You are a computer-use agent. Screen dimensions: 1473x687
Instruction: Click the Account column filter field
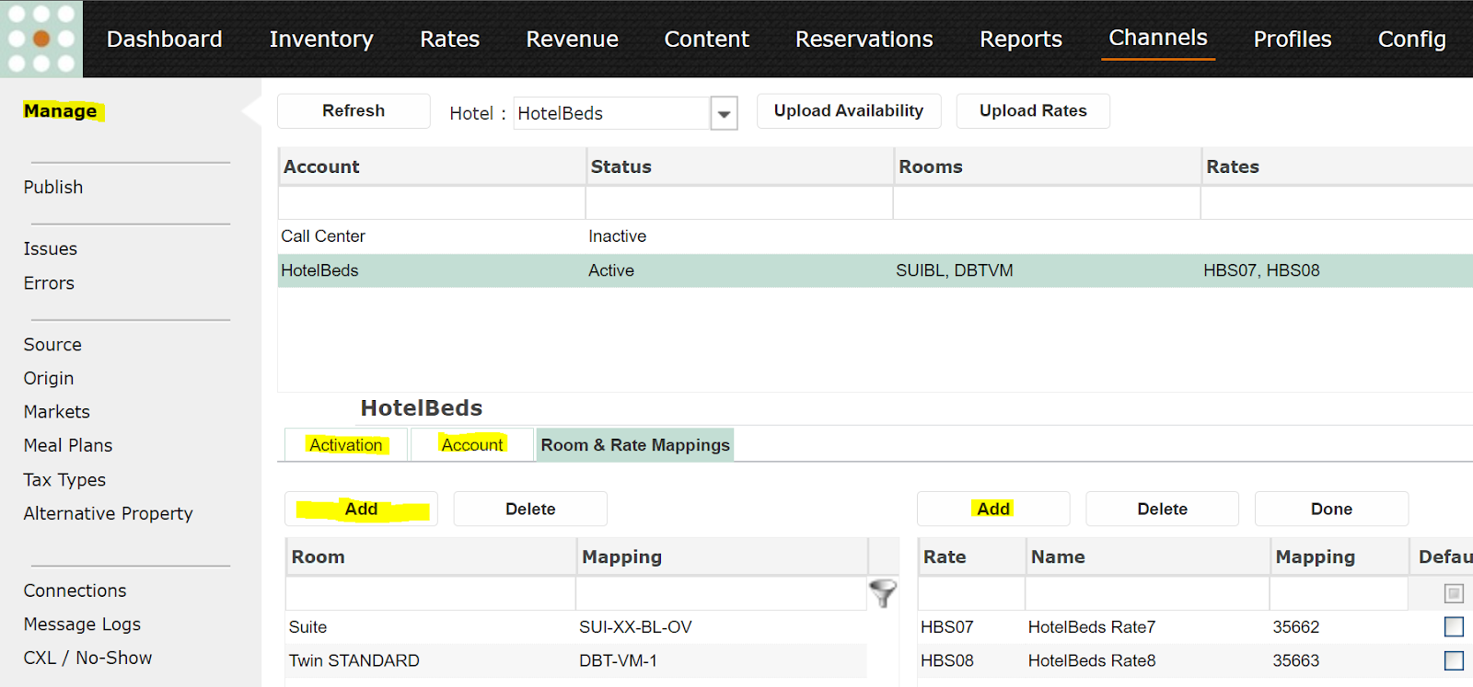tap(432, 203)
